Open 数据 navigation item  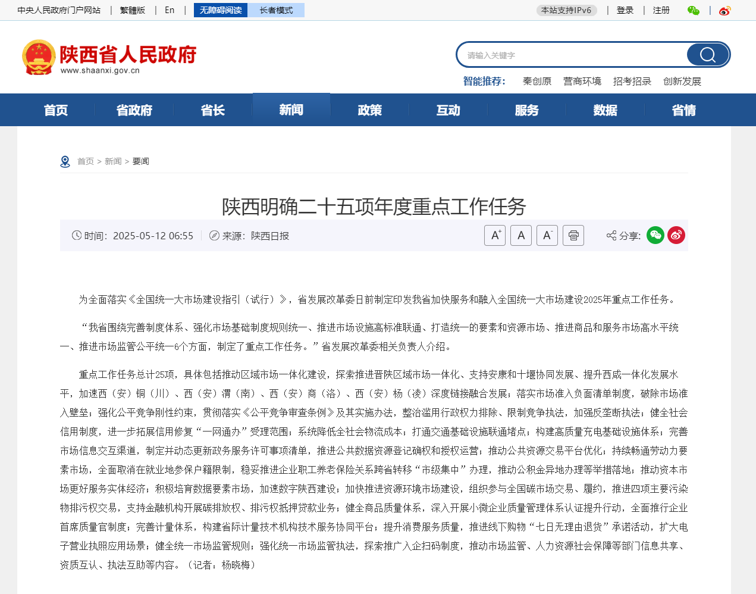click(606, 110)
